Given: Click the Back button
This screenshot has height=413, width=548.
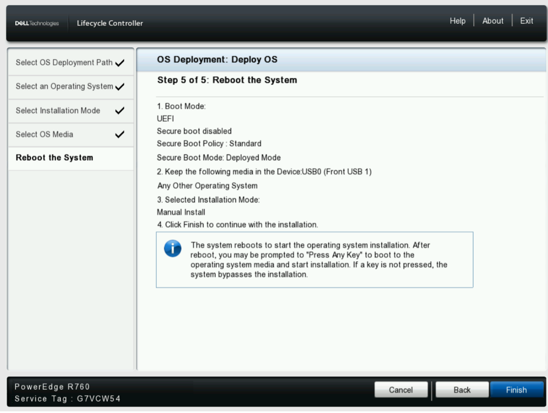Looking at the screenshot, I should point(462,390).
